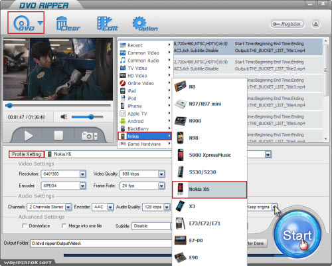Screen dimensions: 332x266
Task: Open the Online Video category
Action: pyautogui.click(x=145, y=83)
